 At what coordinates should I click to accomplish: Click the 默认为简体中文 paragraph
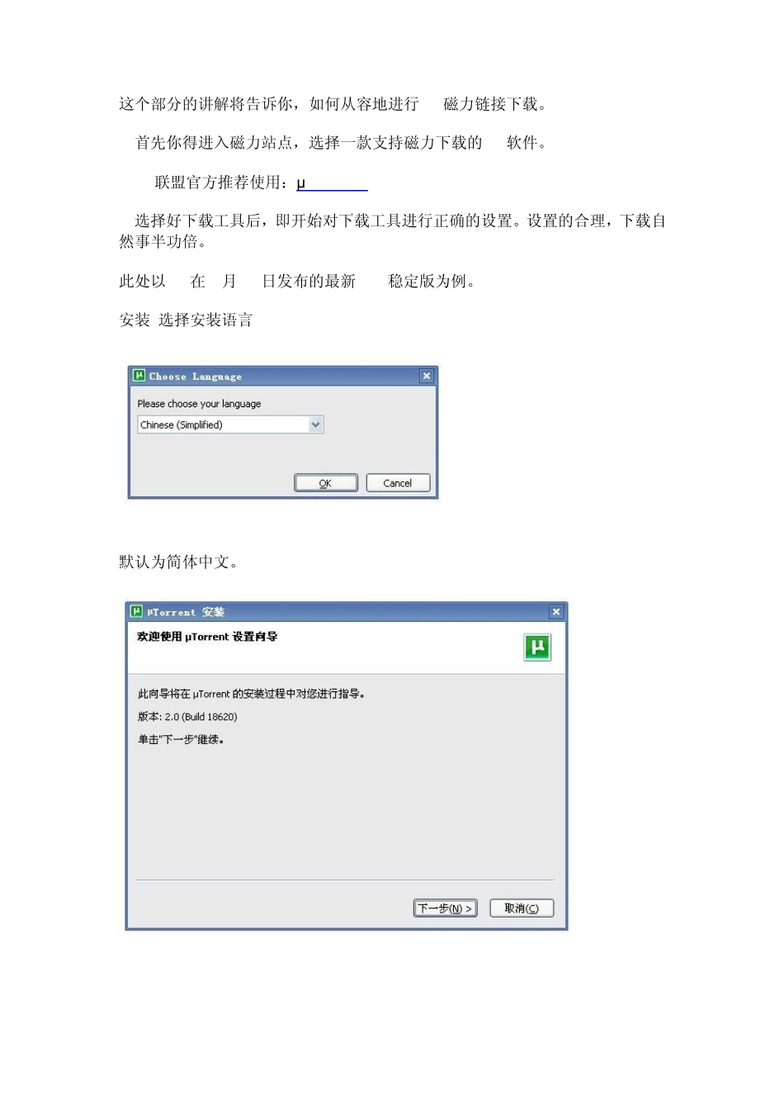pyautogui.click(x=179, y=562)
